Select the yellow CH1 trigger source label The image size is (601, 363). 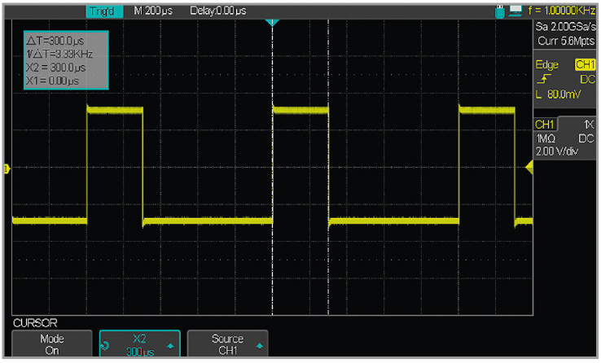click(x=585, y=64)
